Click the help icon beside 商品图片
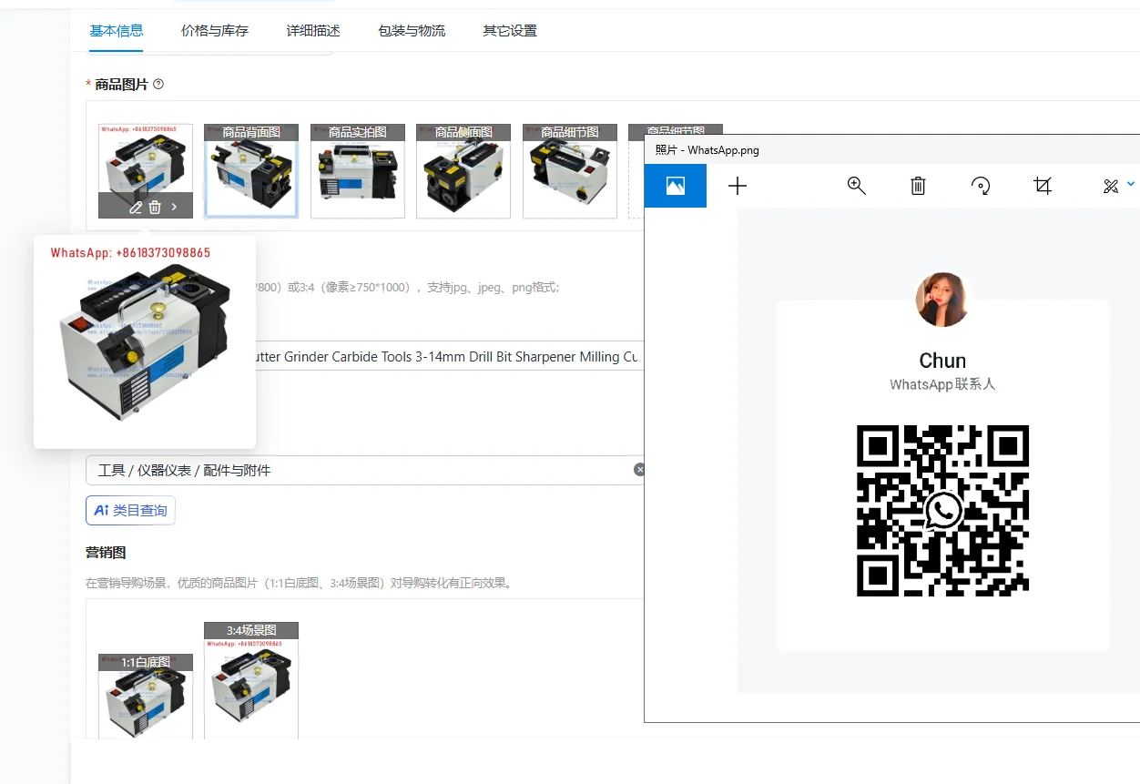The height and width of the screenshot is (784, 1140). 158,84
